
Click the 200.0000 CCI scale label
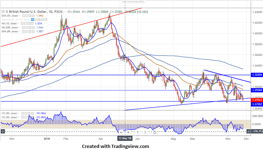pyautogui.click(x=257, y=116)
